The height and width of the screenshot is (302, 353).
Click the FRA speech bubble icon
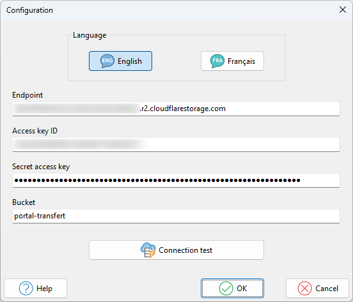(x=217, y=61)
